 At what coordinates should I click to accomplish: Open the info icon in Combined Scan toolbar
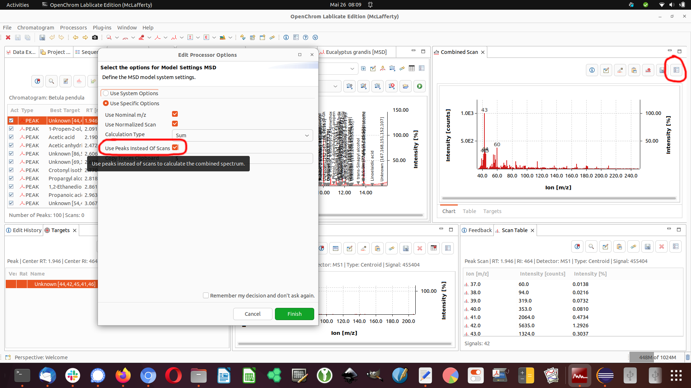[x=592, y=70]
